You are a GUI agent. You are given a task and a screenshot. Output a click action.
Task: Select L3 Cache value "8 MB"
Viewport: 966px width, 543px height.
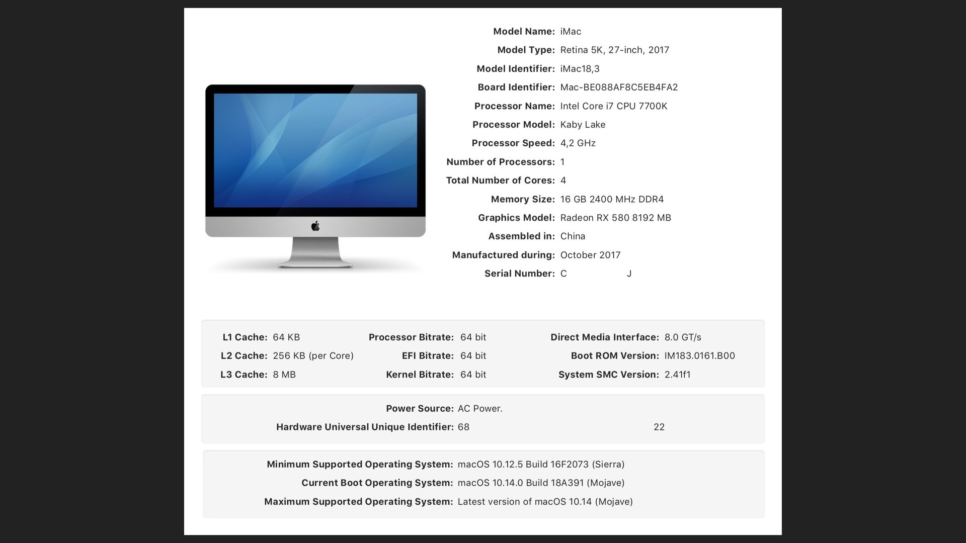point(284,375)
